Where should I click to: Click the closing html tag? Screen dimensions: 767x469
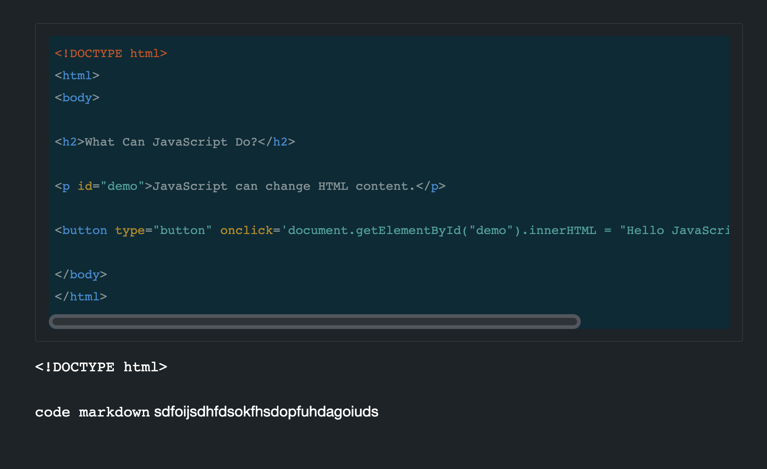click(81, 296)
